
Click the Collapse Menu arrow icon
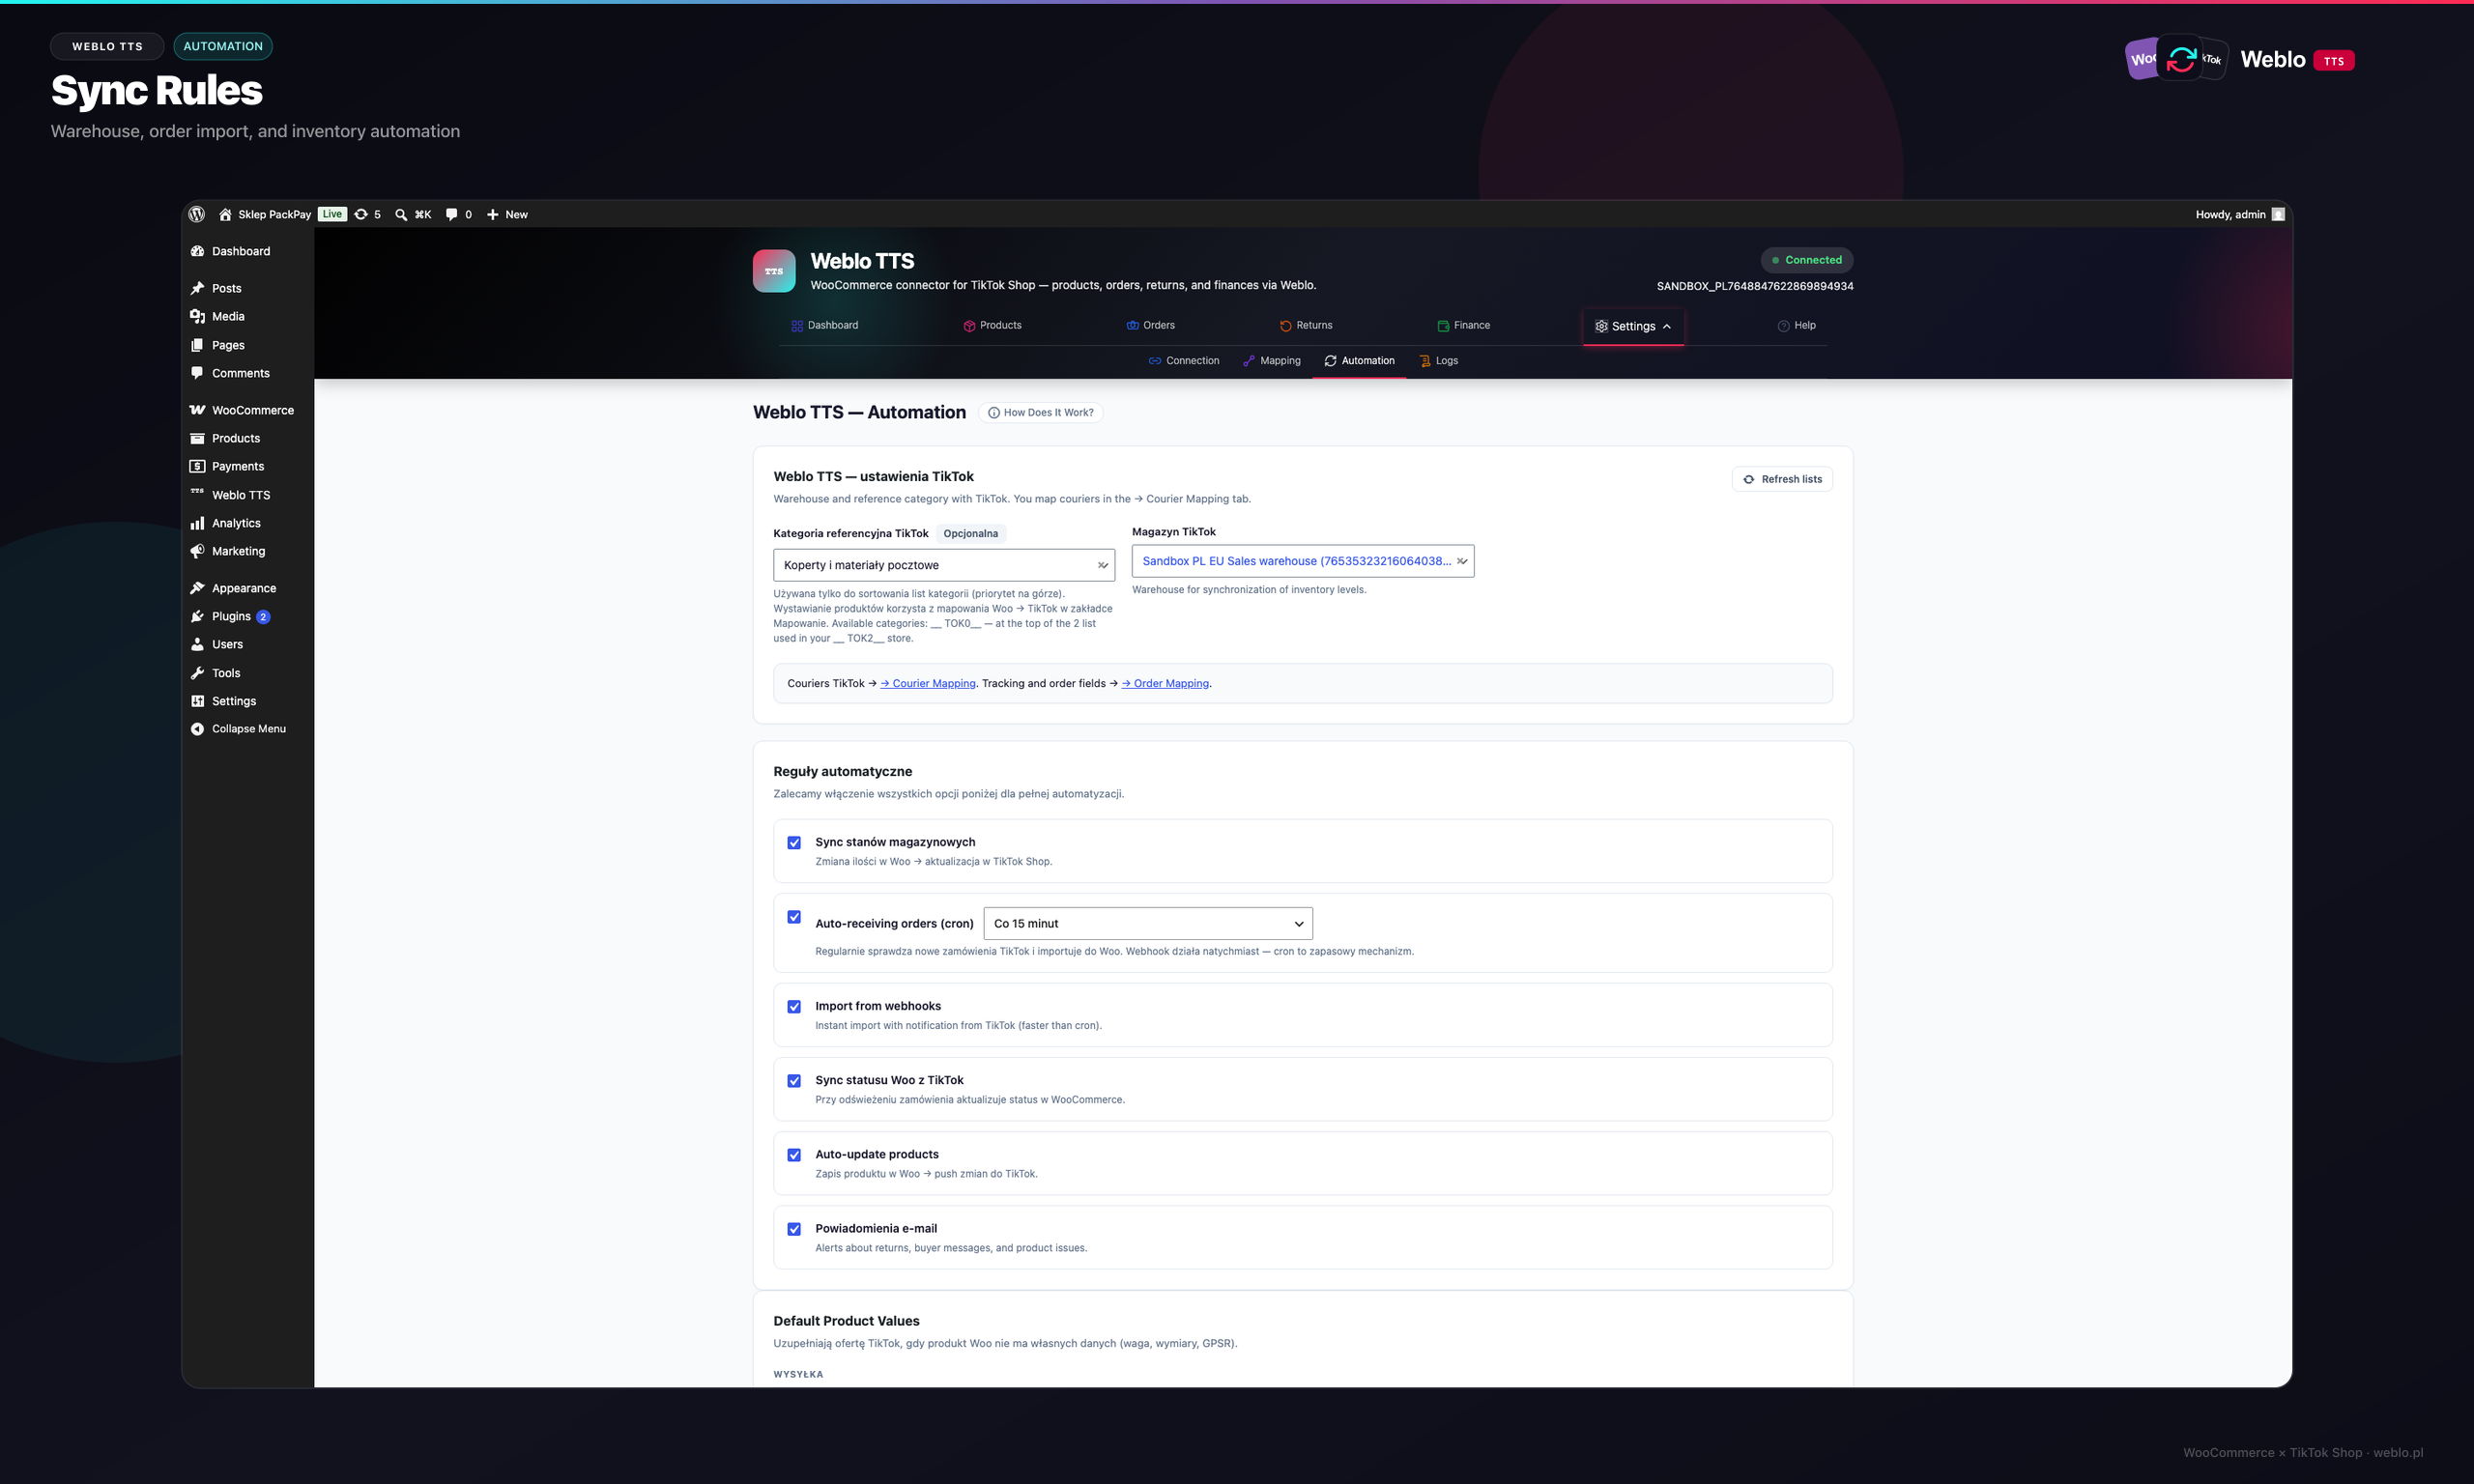pos(198,729)
